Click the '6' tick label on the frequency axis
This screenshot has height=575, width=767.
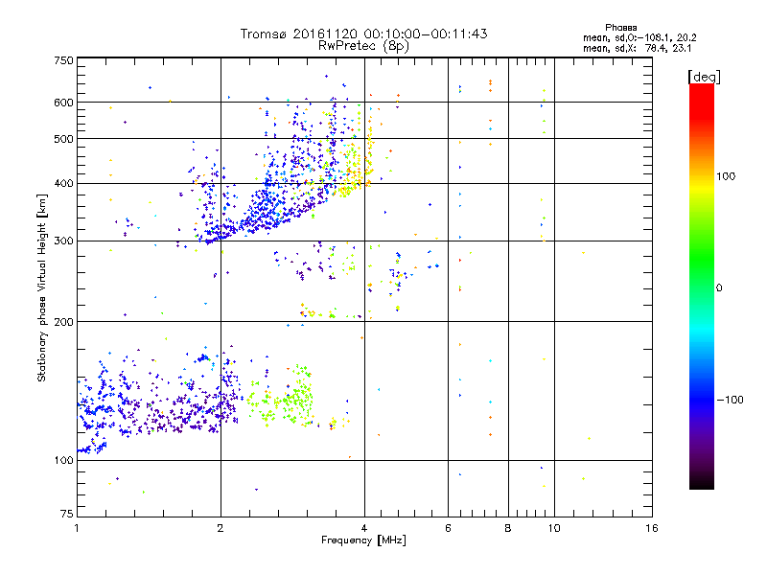(x=448, y=528)
